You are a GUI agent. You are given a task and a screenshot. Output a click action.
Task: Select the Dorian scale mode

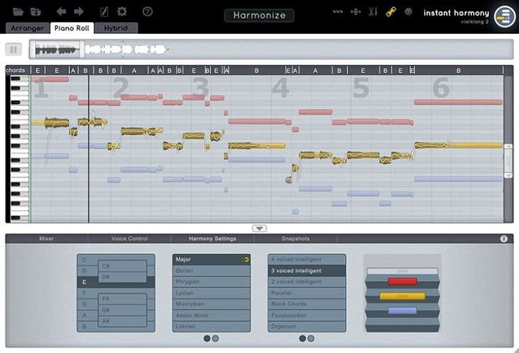[208, 271]
